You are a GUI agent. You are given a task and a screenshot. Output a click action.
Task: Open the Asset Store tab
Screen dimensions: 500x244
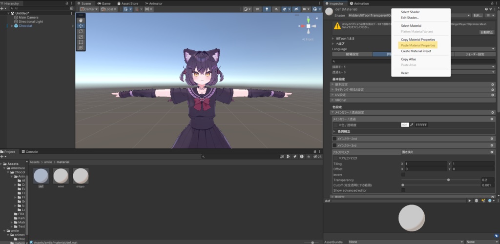(127, 3)
